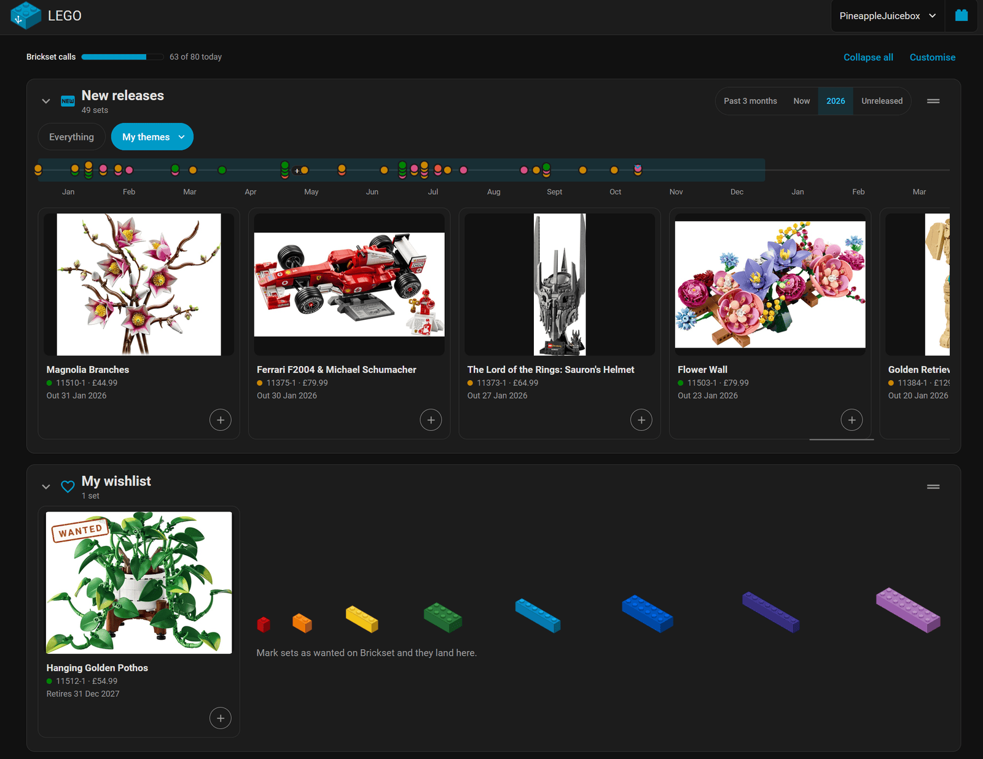Open the blue brick icon beside the username
The height and width of the screenshot is (759, 983).
tap(961, 15)
